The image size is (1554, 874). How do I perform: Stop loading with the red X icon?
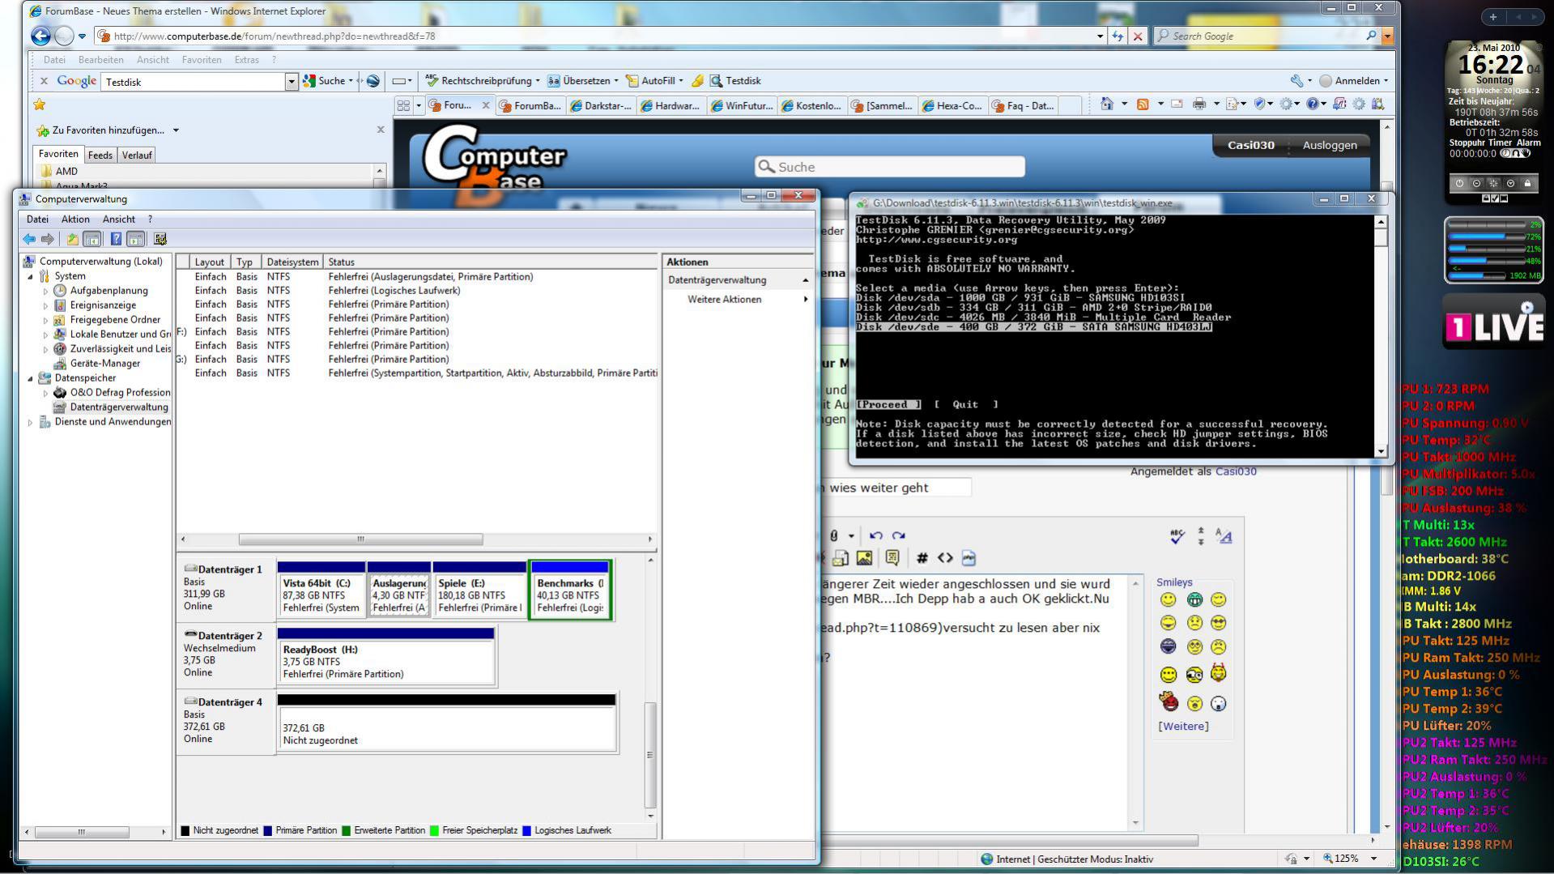pyautogui.click(x=1138, y=36)
